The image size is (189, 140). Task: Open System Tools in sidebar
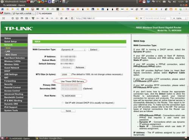[x=14, y=110]
